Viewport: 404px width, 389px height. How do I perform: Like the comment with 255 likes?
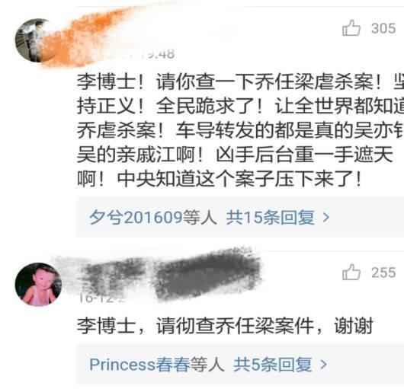click(x=351, y=272)
